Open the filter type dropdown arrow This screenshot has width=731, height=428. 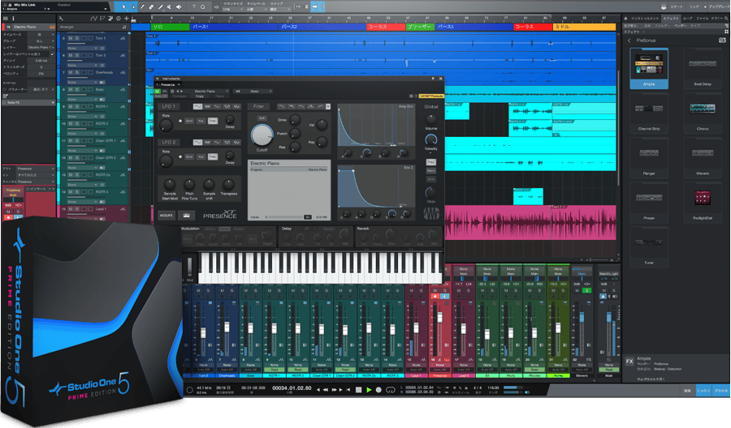(x=328, y=106)
